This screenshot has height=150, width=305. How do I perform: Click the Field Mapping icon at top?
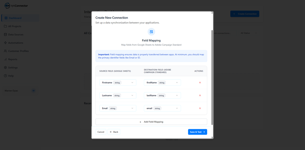point(151,32)
